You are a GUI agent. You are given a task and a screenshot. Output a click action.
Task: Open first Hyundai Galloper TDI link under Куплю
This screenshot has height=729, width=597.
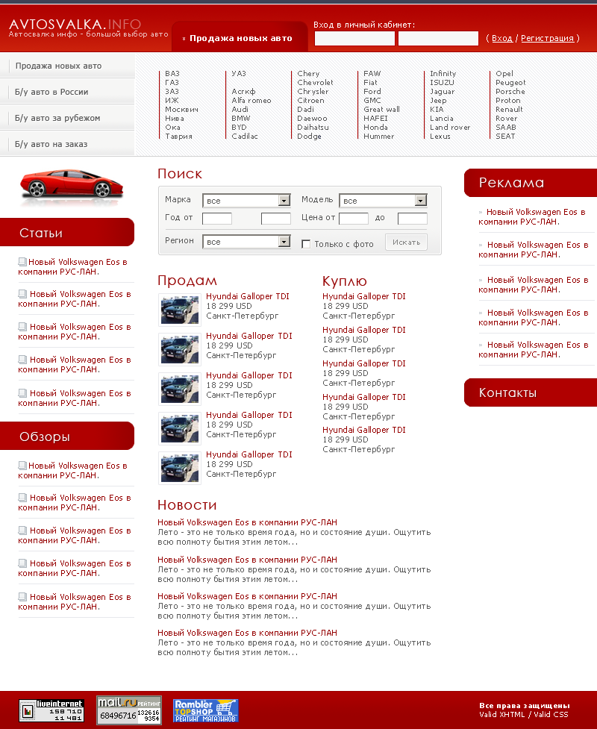click(x=363, y=296)
